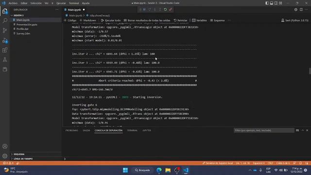This screenshot has width=311, height=175.
Task: Maximize the bottom panel chevron
Action: click(x=303, y=130)
